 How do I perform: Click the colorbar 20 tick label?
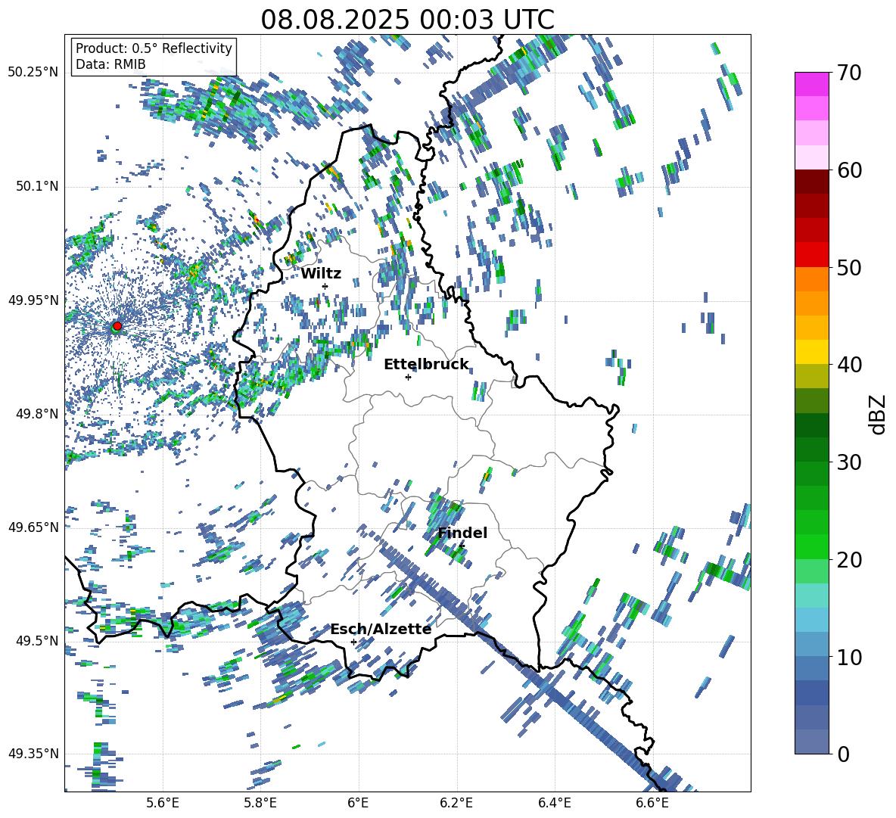pyautogui.click(x=849, y=559)
